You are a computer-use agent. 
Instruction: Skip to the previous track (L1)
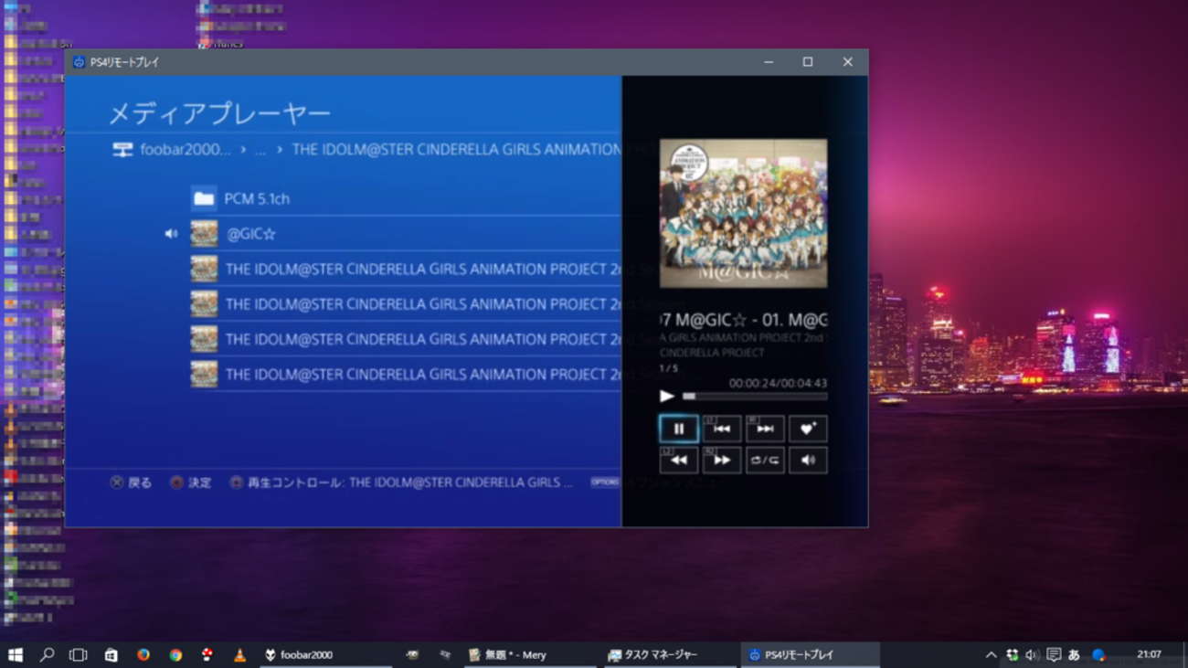click(721, 429)
